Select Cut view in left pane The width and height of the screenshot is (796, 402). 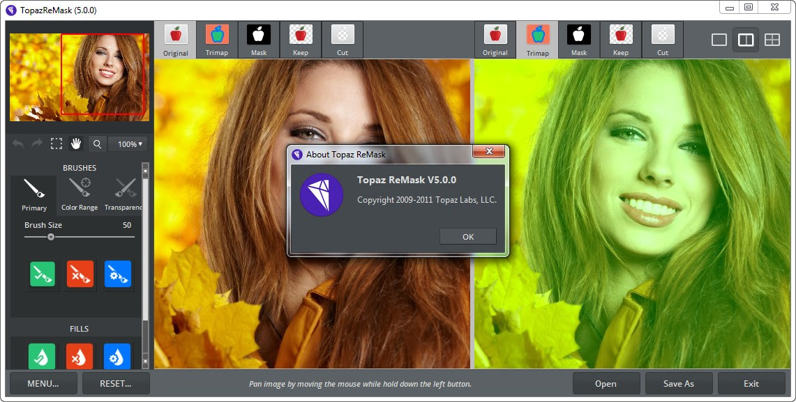pyautogui.click(x=343, y=40)
